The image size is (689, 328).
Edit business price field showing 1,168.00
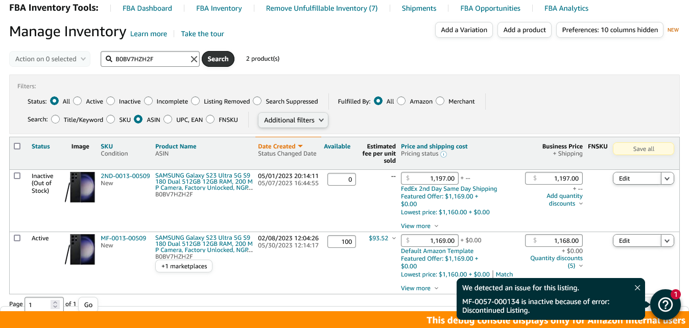[x=554, y=241]
